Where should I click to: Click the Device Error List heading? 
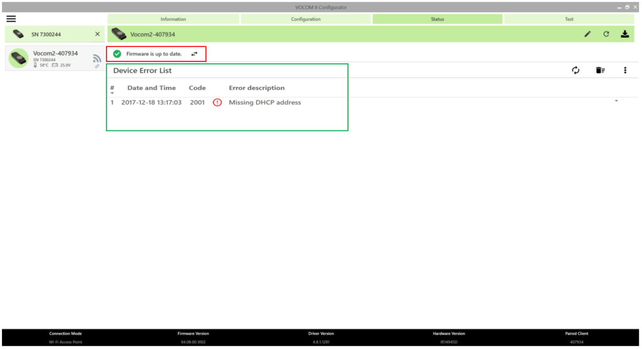click(142, 71)
